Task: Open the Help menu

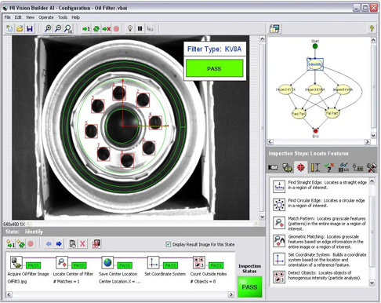Action: click(75, 17)
